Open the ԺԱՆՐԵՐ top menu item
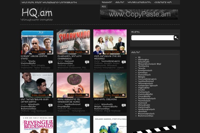 click(x=120, y=2)
